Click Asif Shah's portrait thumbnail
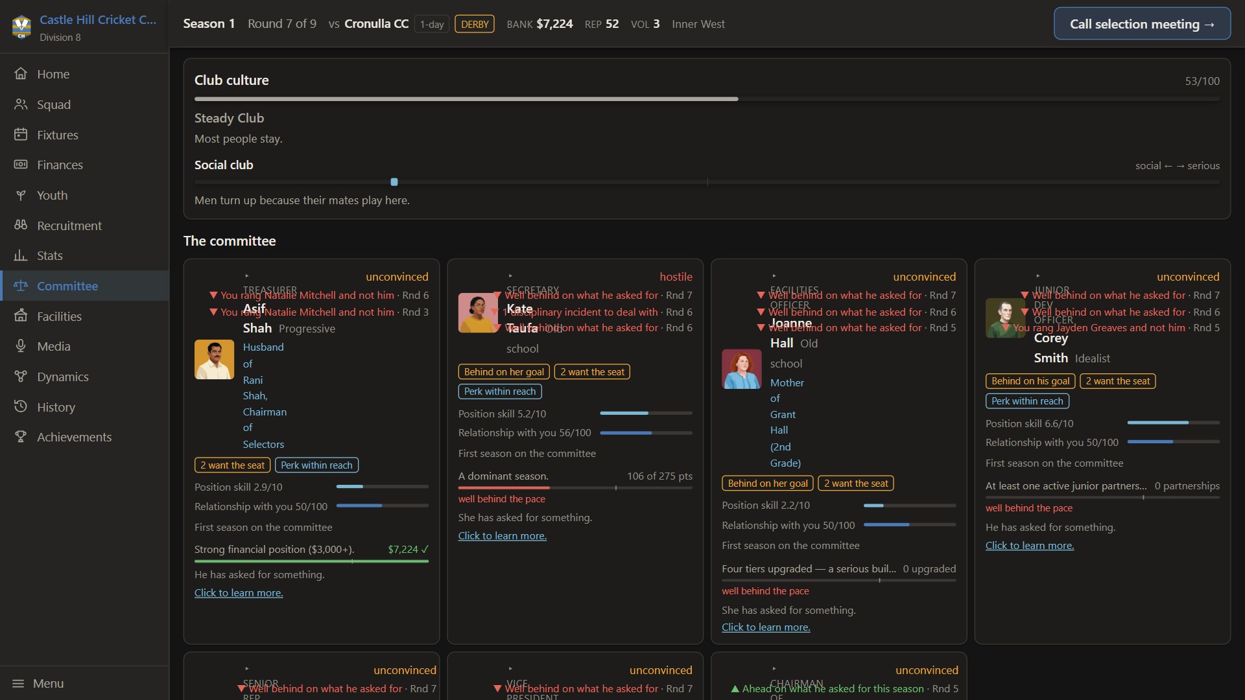This screenshot has width=1245, height=700. coord(214,360)
